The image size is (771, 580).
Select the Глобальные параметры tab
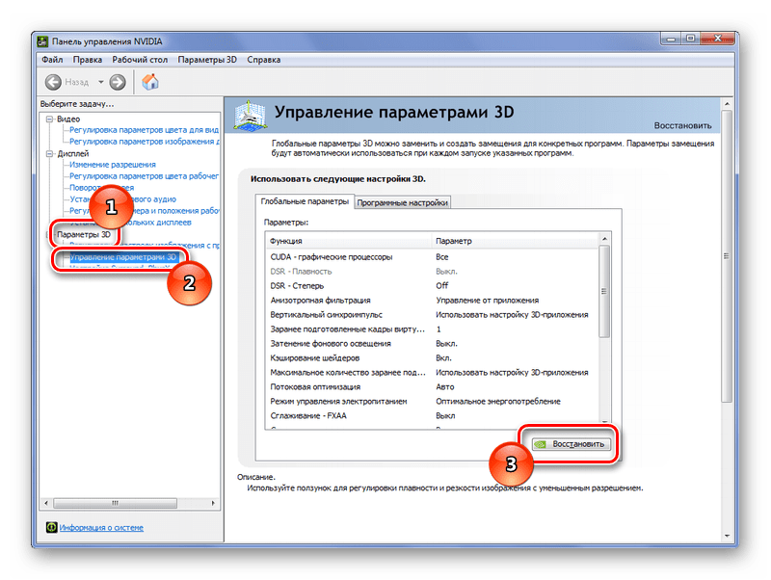point(303,202)
